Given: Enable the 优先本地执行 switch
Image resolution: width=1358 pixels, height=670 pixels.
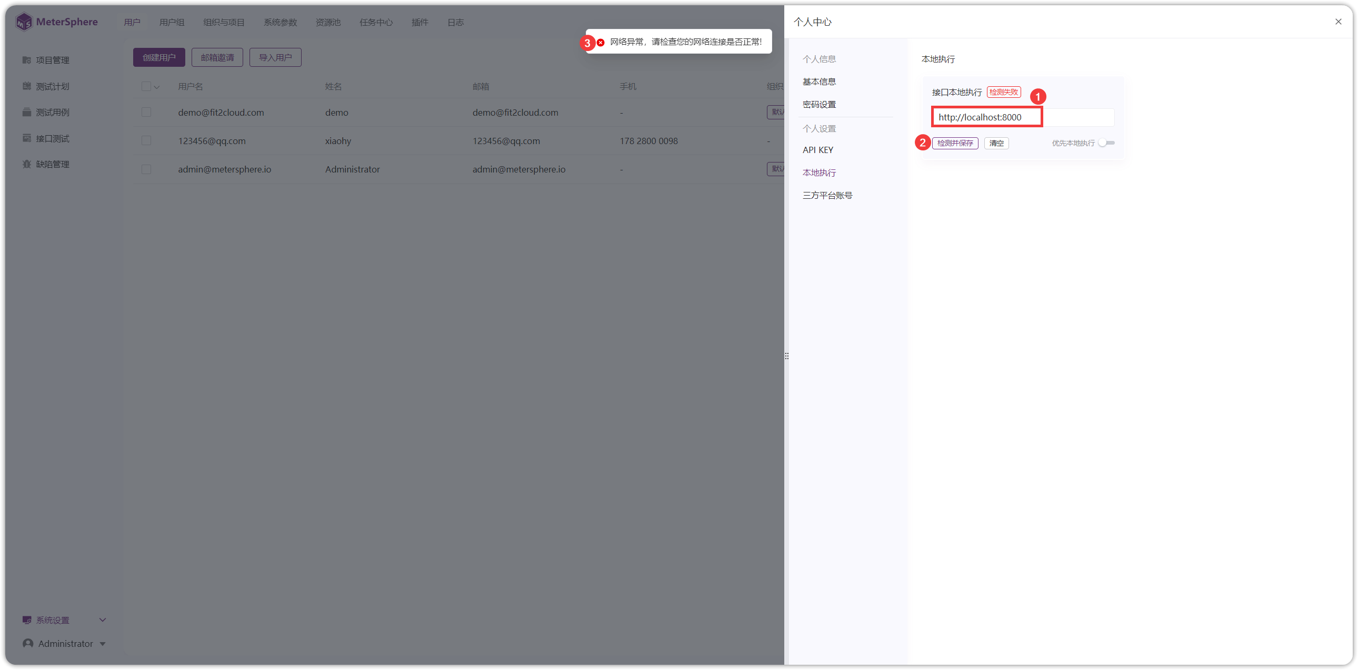Looking at the screenshot, I should point(1106,143).
